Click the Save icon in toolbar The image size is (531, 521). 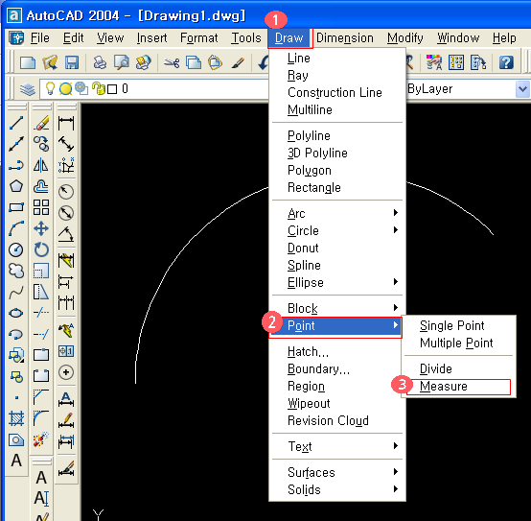pyautogui.click(x=72, y=62)
